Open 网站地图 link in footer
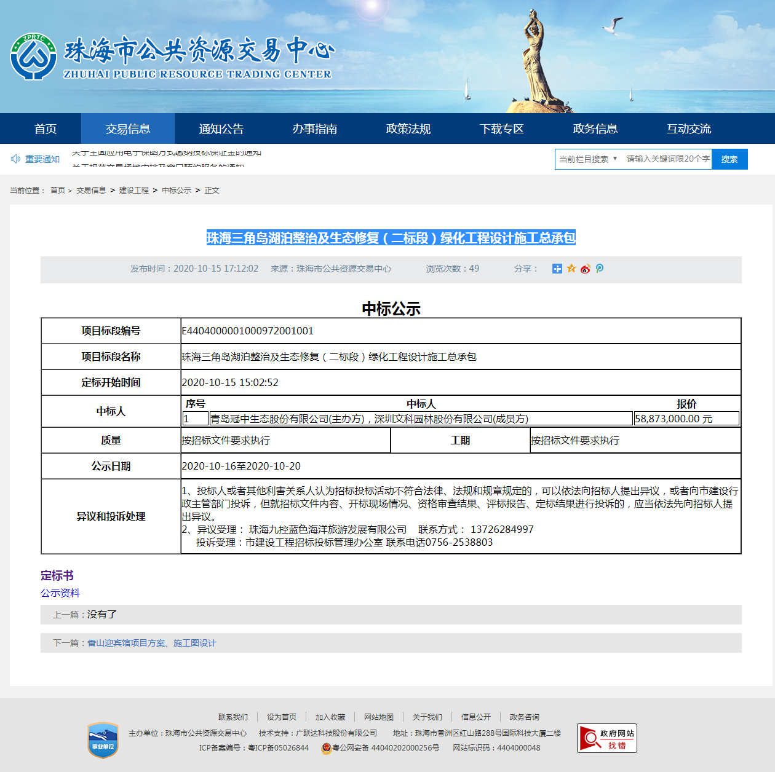 click(x=379, y=717)
